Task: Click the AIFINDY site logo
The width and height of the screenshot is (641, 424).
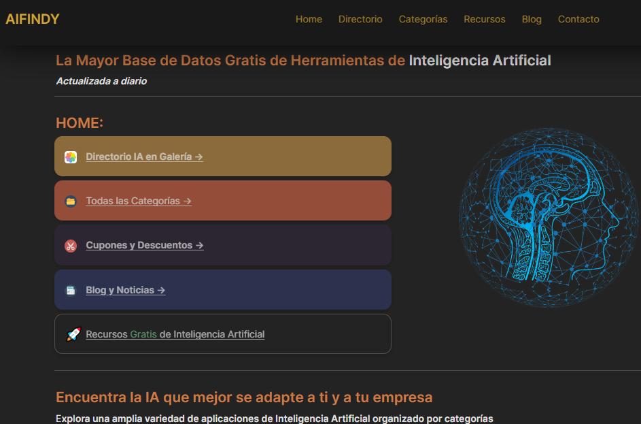Action: [33, 19]
